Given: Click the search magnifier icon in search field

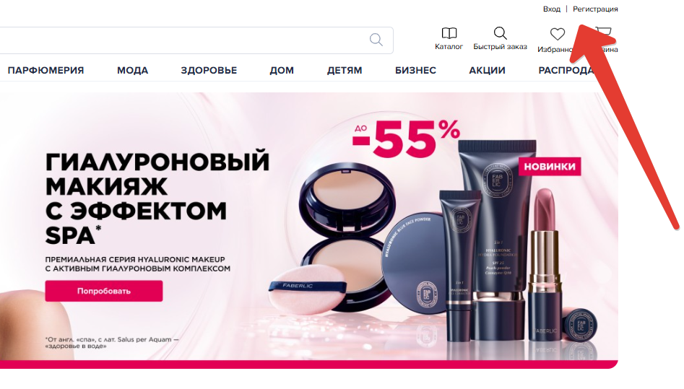Looking at the screenshot, I should pos(376,40).
